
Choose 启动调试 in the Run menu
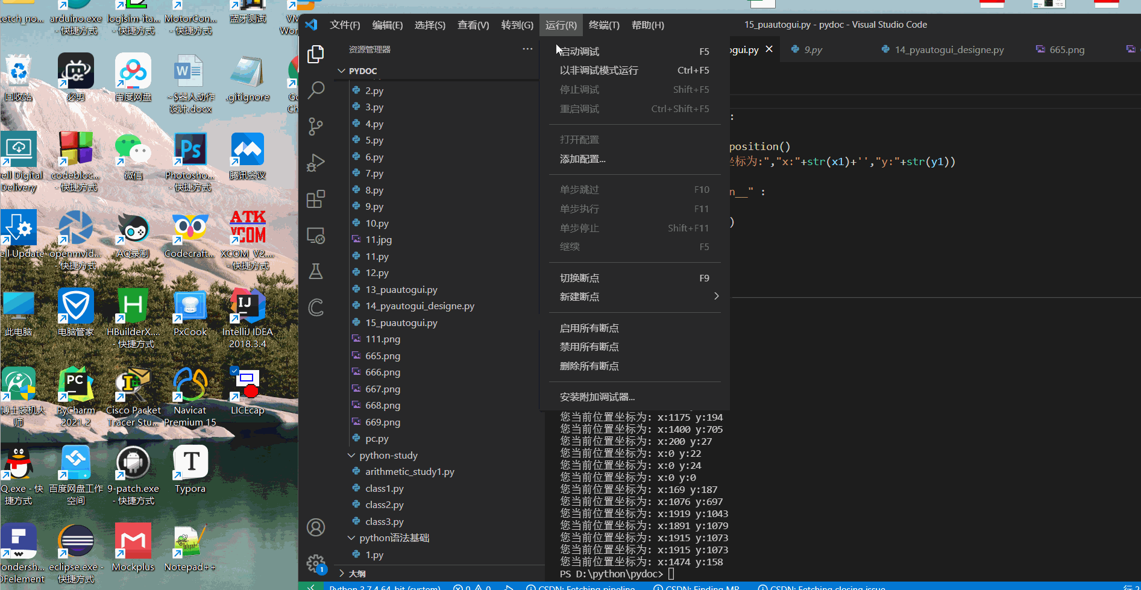[x=635, y=51]
